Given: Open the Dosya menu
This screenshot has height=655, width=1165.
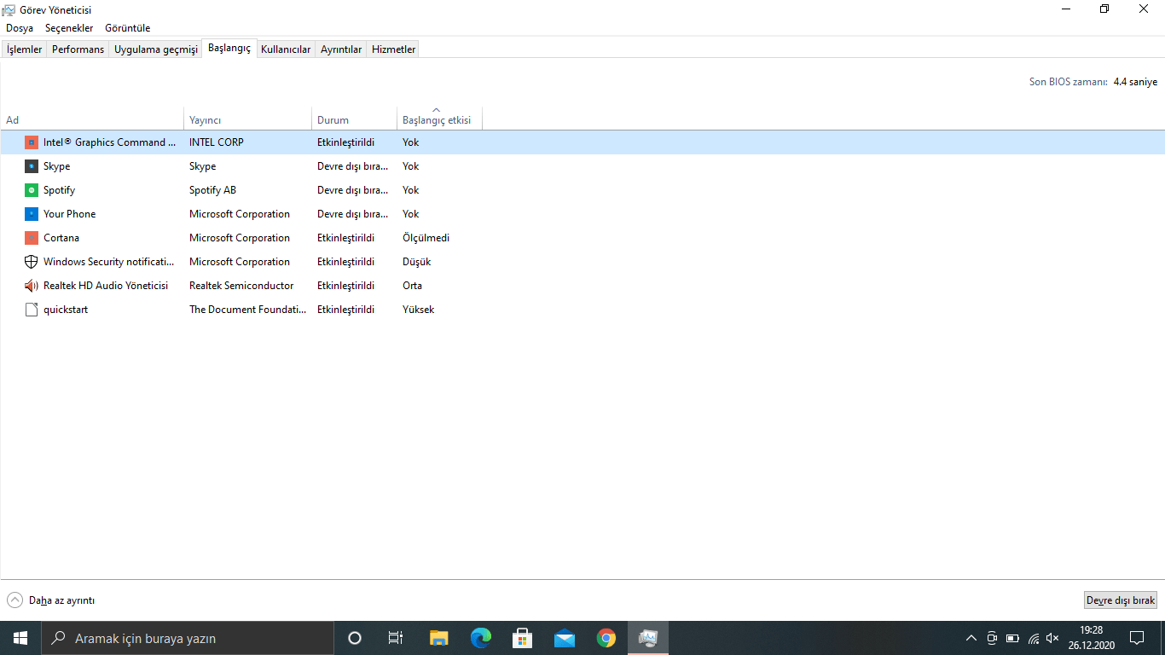Looking at the screenshot, I should [20, 28].
